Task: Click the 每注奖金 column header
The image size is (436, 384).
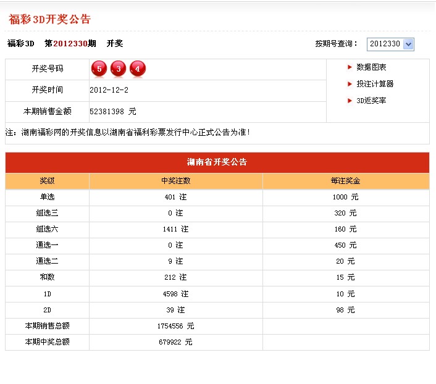Action: point(345,181)
